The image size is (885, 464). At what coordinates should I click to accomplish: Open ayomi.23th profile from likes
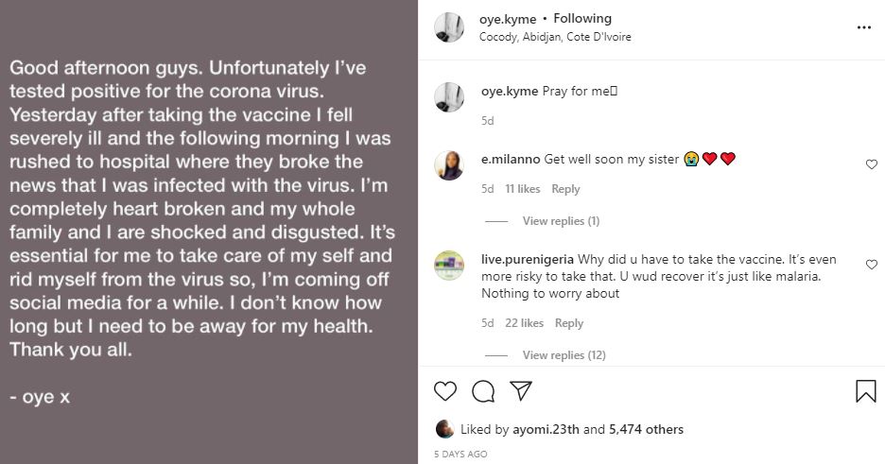546,429
